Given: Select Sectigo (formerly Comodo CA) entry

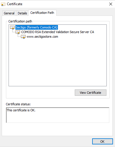Looking at the screenshot, I should tap(37, 27).
